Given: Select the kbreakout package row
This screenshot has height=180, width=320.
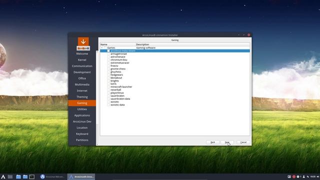Looking at the screenshot, I should click(x=175, y=78).
